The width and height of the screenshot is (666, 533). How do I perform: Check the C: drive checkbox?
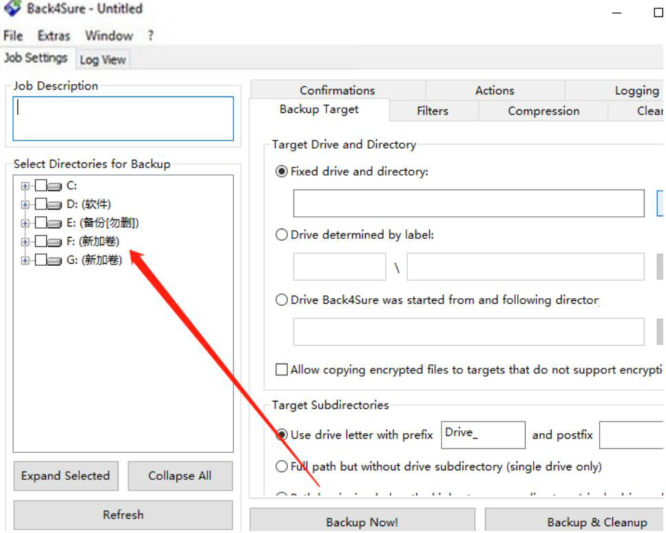click(x=41, y=186)
